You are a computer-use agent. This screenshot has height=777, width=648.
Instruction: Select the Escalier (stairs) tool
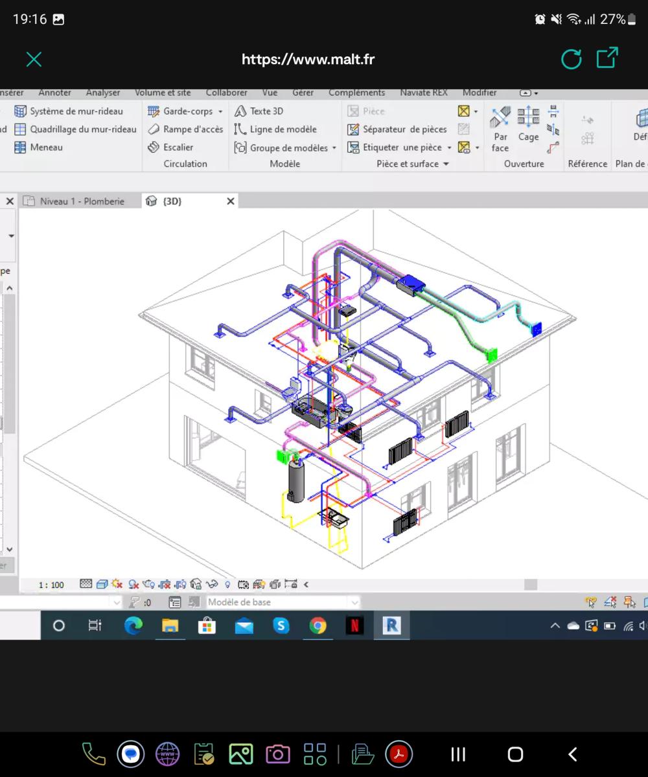[172, 147]
